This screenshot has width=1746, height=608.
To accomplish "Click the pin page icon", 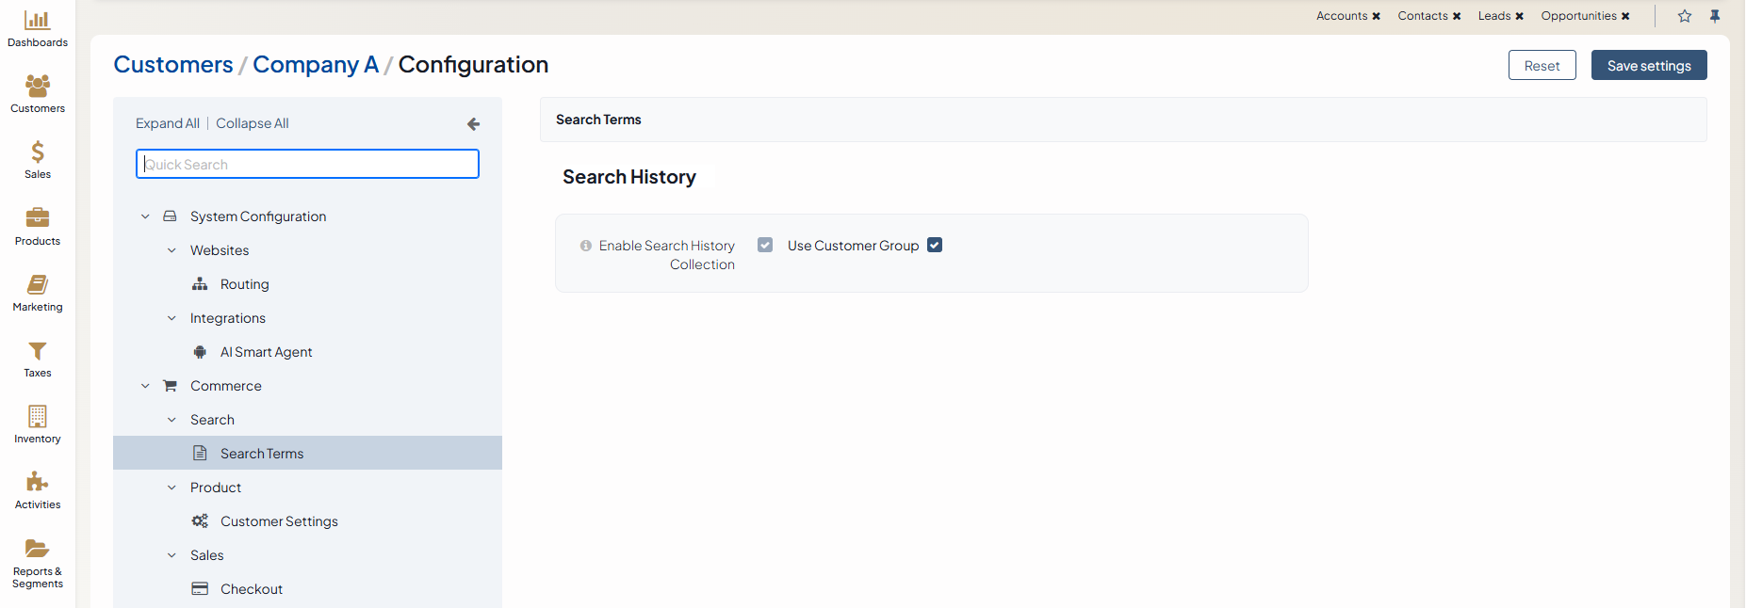I will [1715, 16].
